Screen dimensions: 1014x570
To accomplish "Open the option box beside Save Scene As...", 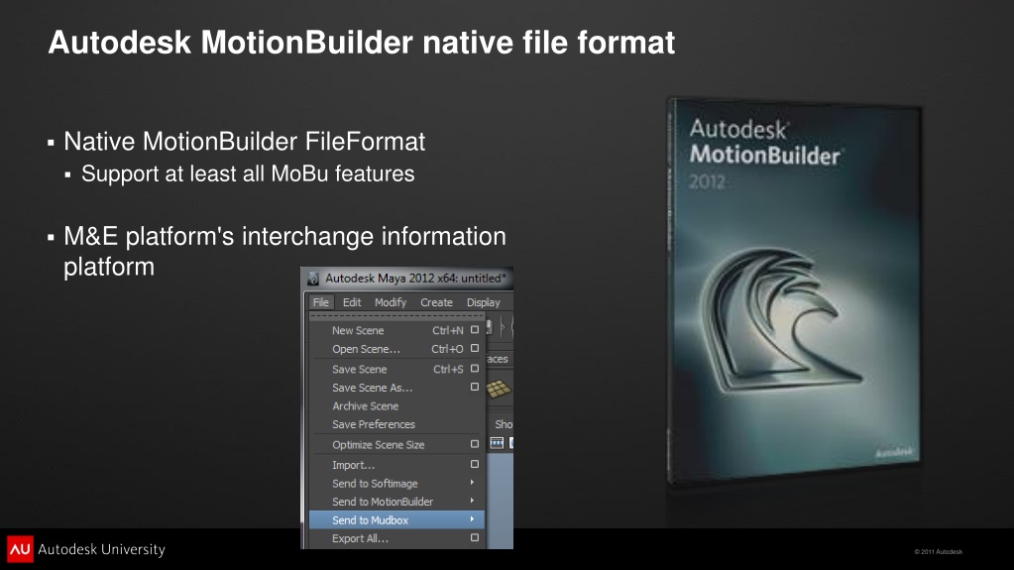I will click(x=475, y=387).
